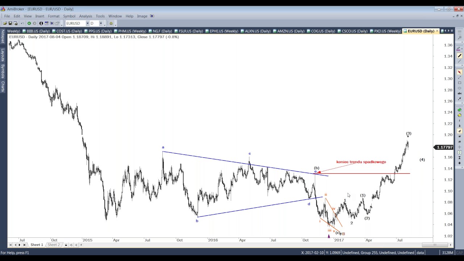Image resolution: width=464 pixels, height=261 pixels.
Task: Open the Layouts side panel tab
Action: (3, 55)
